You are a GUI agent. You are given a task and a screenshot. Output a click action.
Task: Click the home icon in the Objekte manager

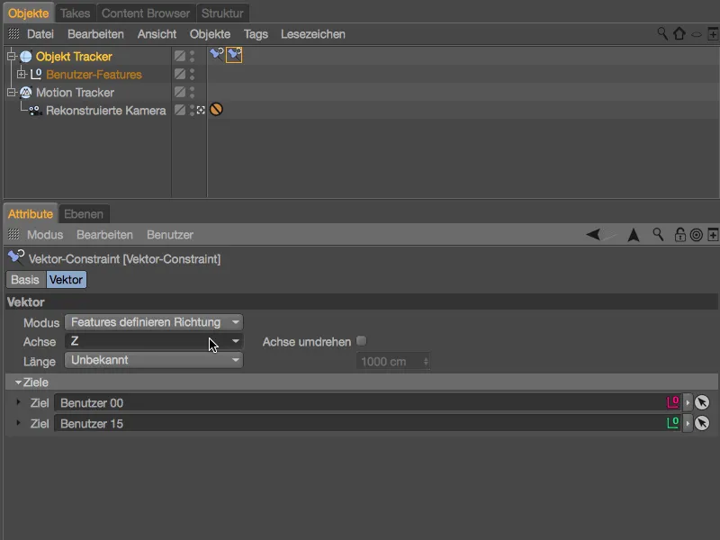click(x=679, y=33)
